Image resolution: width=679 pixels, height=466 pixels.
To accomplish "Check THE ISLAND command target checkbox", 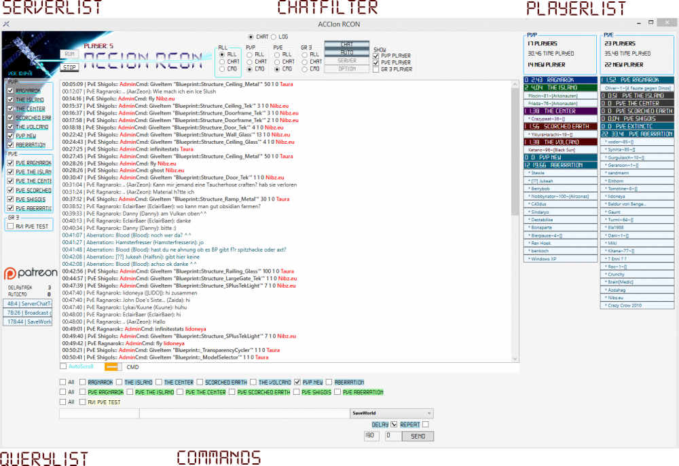I will click(119, 382).
